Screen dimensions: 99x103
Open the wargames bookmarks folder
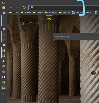[x=51, y=13]
